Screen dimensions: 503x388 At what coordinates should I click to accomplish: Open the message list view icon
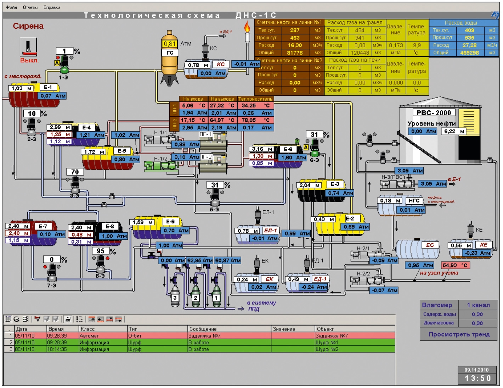click(8, 319)
